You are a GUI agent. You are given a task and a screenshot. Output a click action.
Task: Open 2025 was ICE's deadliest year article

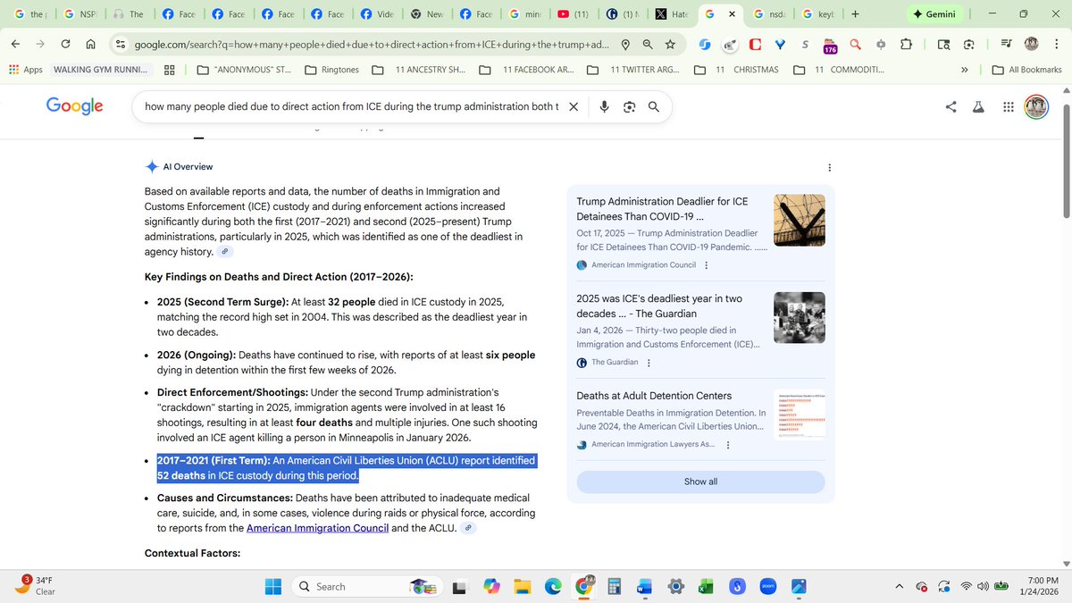point(659,306)
